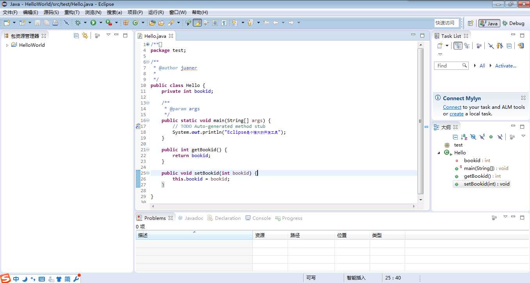Open the 运行(R) menu
The height and width of the screenshot is (283, 530).
(x=156, y=12)
